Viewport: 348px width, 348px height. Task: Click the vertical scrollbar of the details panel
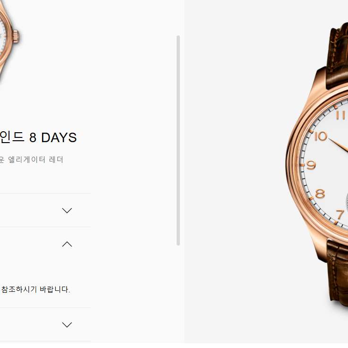pos(178,140)
